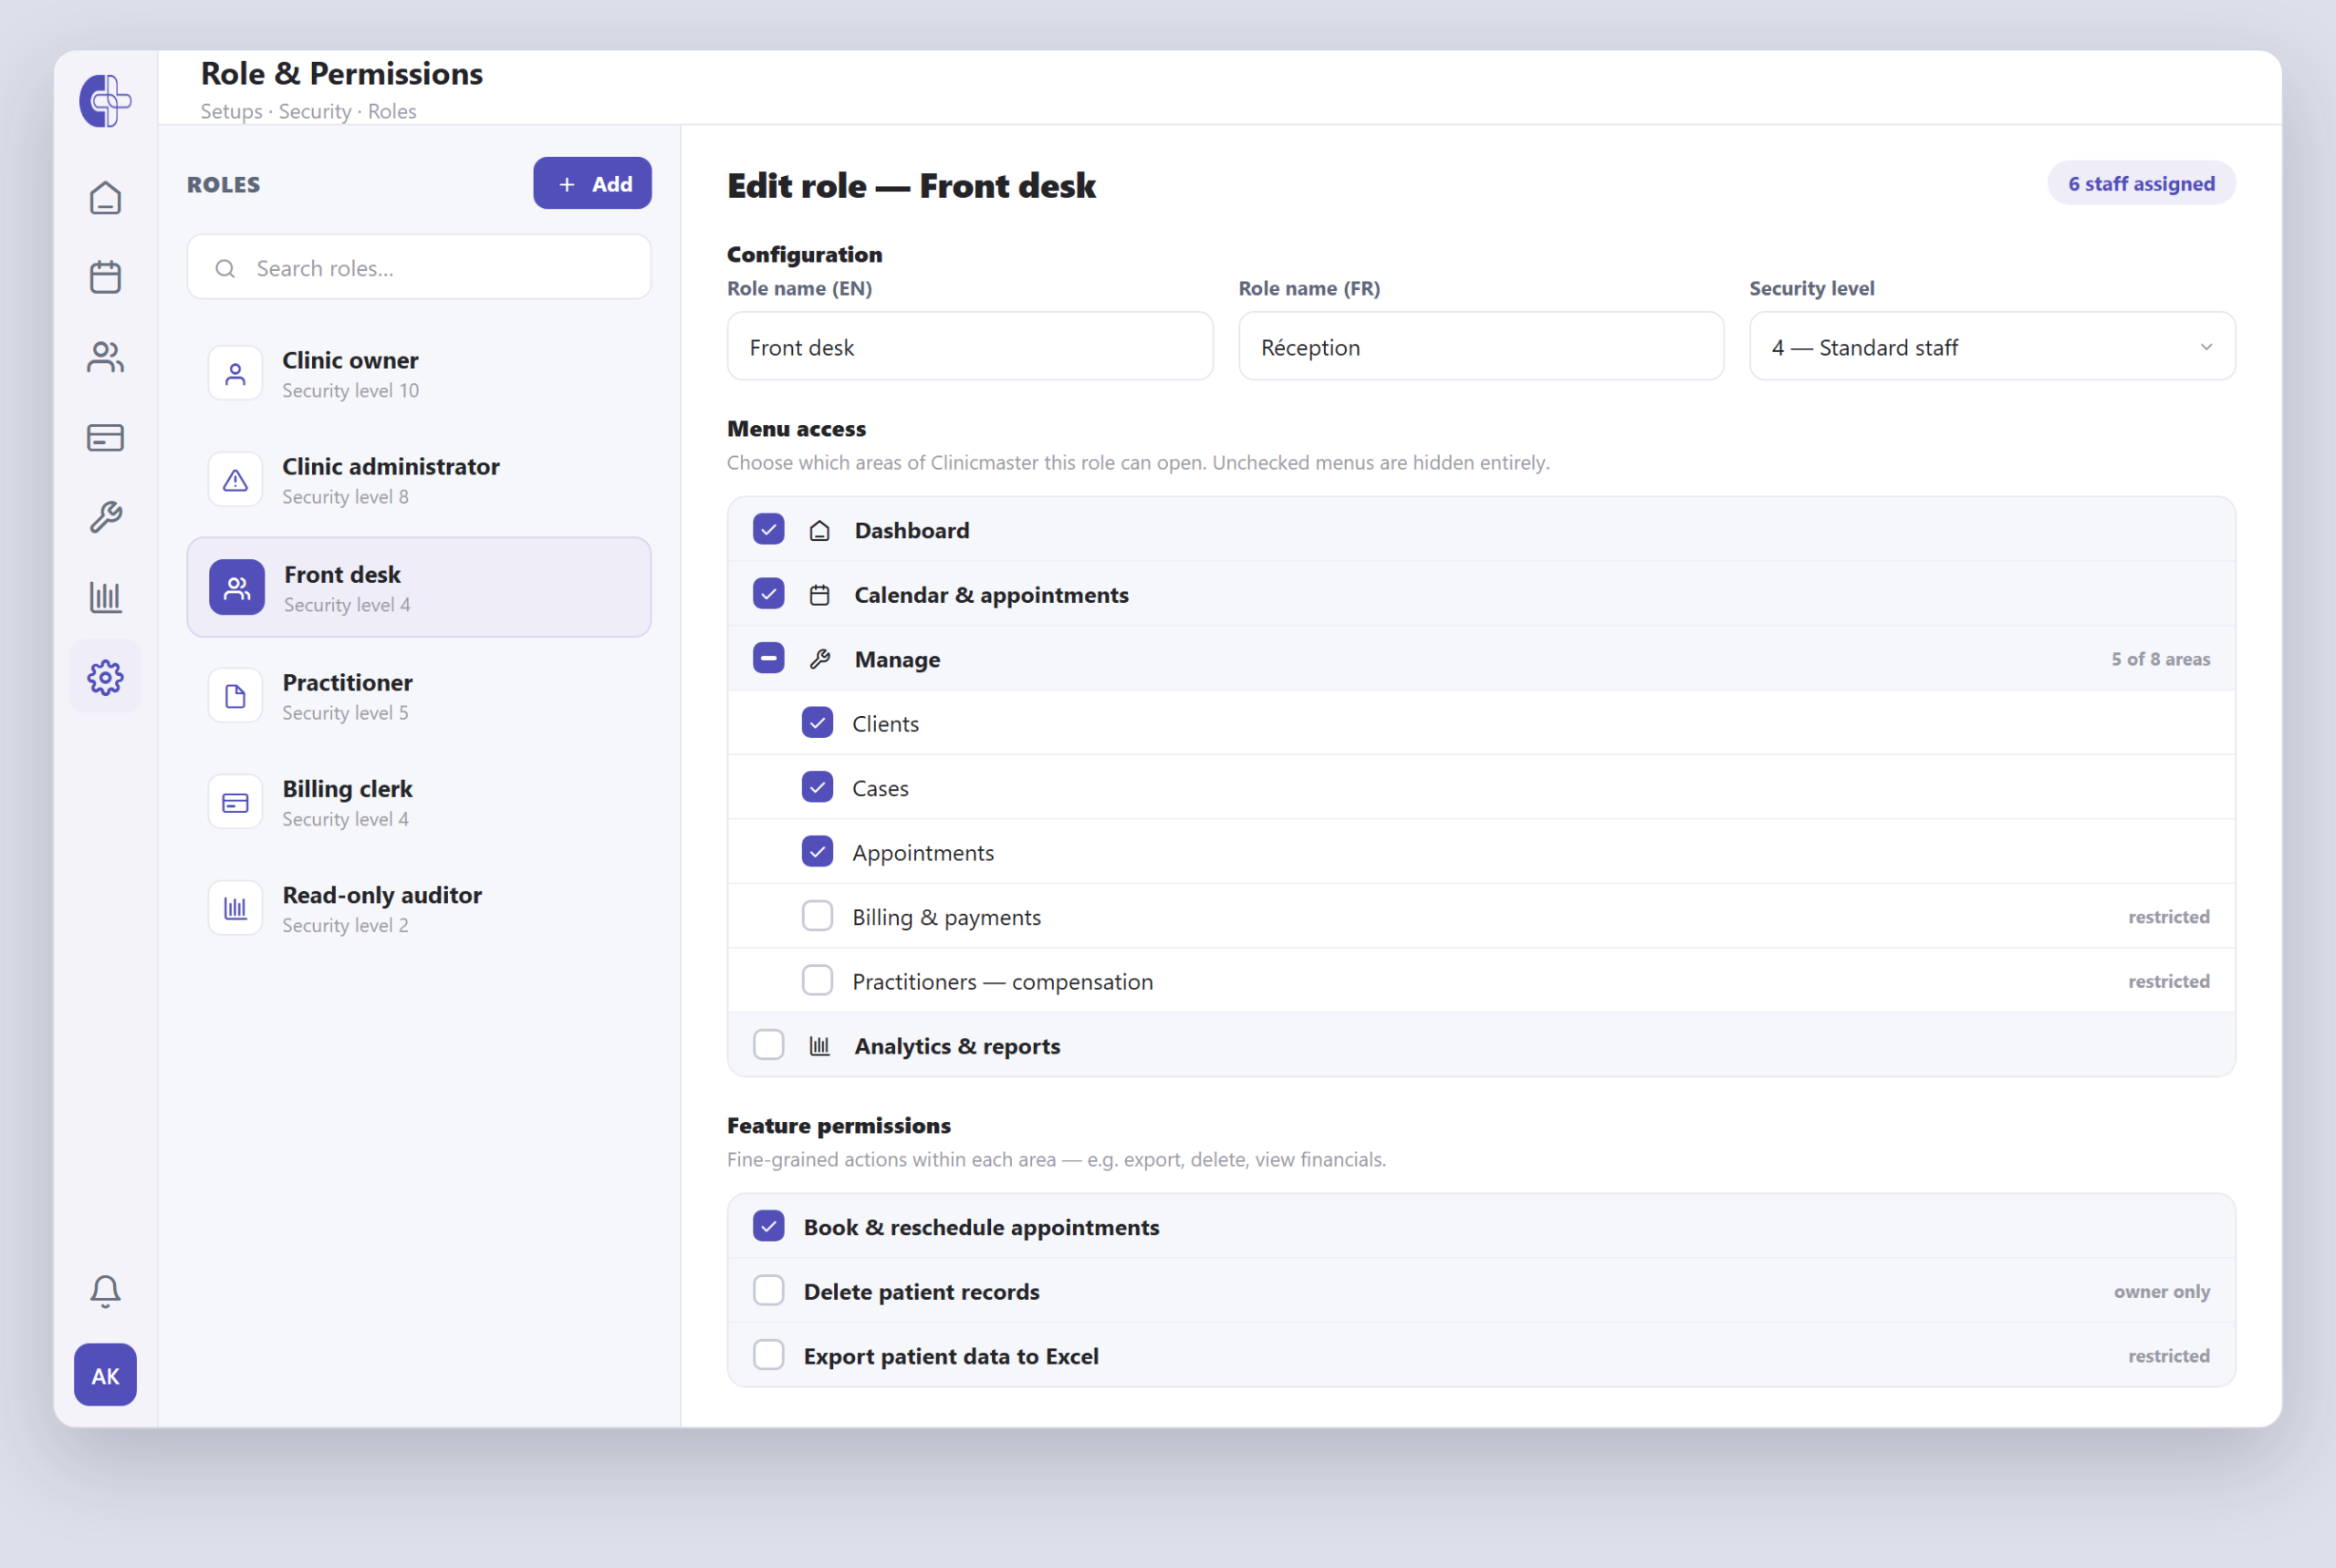Click 'restricted' tag on Export patient data
2336x1568 pixels.
(x=2168, y=1355)
